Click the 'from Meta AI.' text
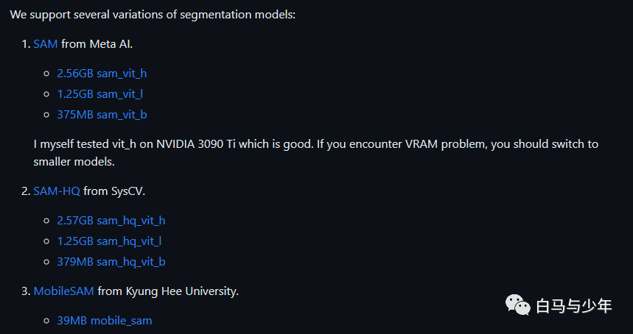The height and width of the screenshot is (334, 633). click(97, 44)
